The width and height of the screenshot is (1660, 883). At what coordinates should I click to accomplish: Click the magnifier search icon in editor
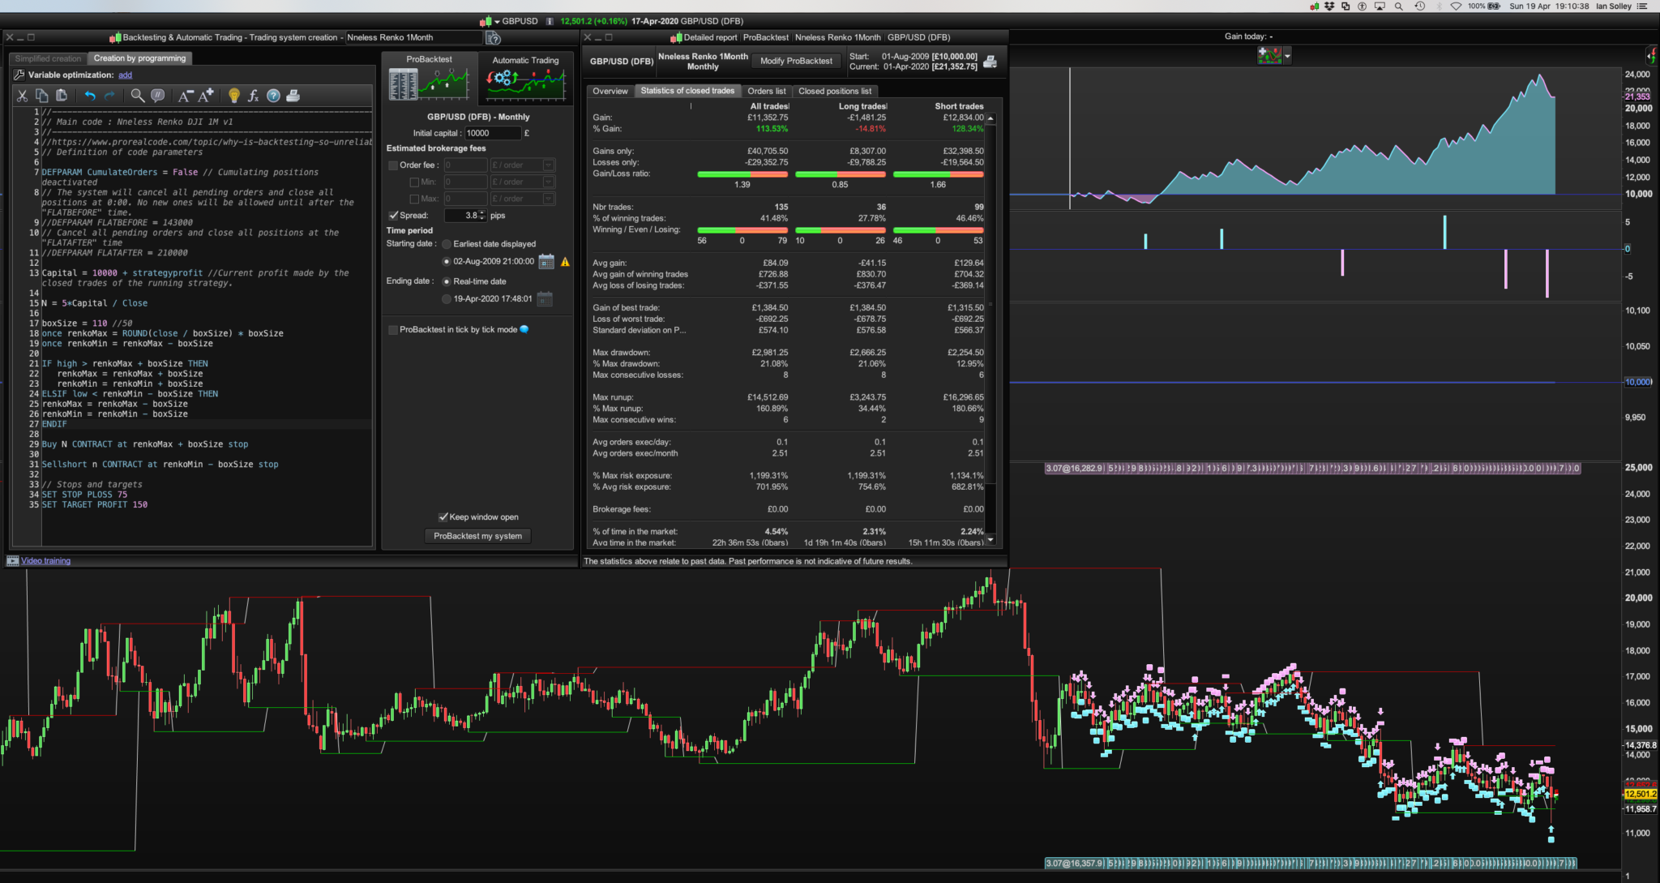(137, 96)
